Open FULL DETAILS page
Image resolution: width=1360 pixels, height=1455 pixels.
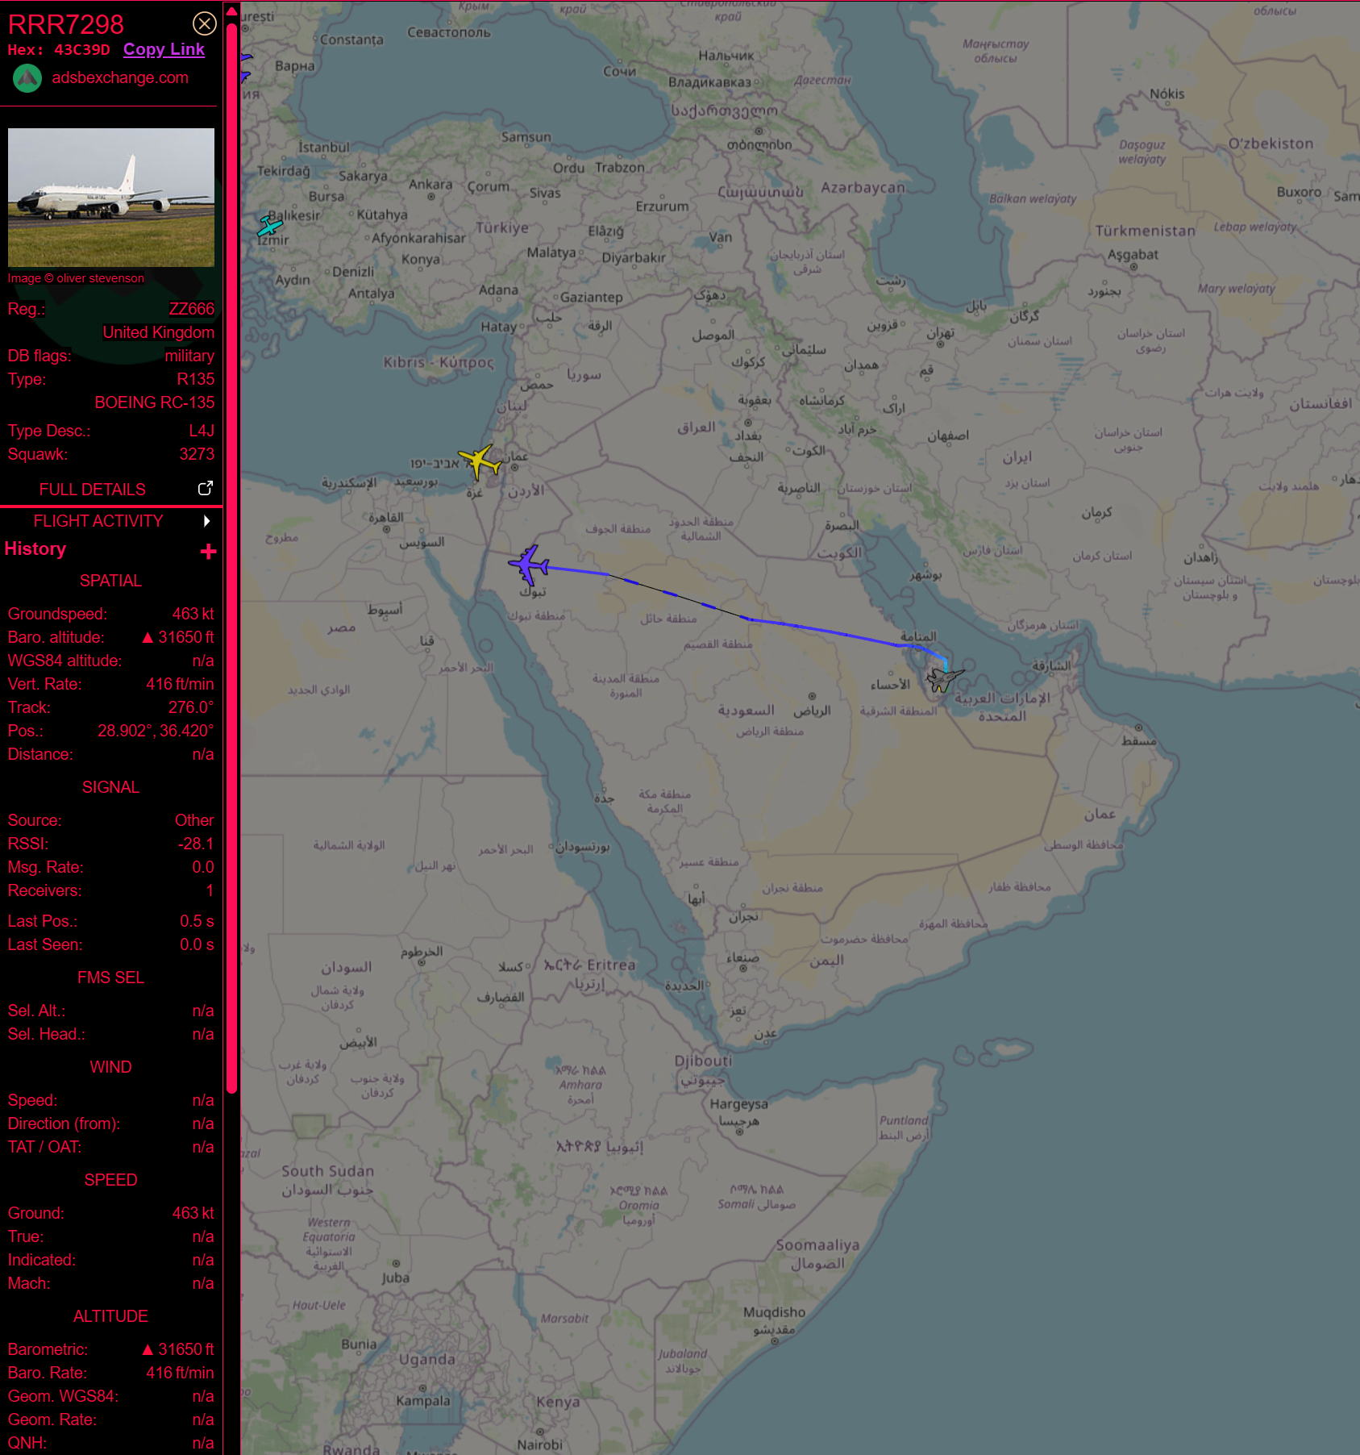[93, 490]
